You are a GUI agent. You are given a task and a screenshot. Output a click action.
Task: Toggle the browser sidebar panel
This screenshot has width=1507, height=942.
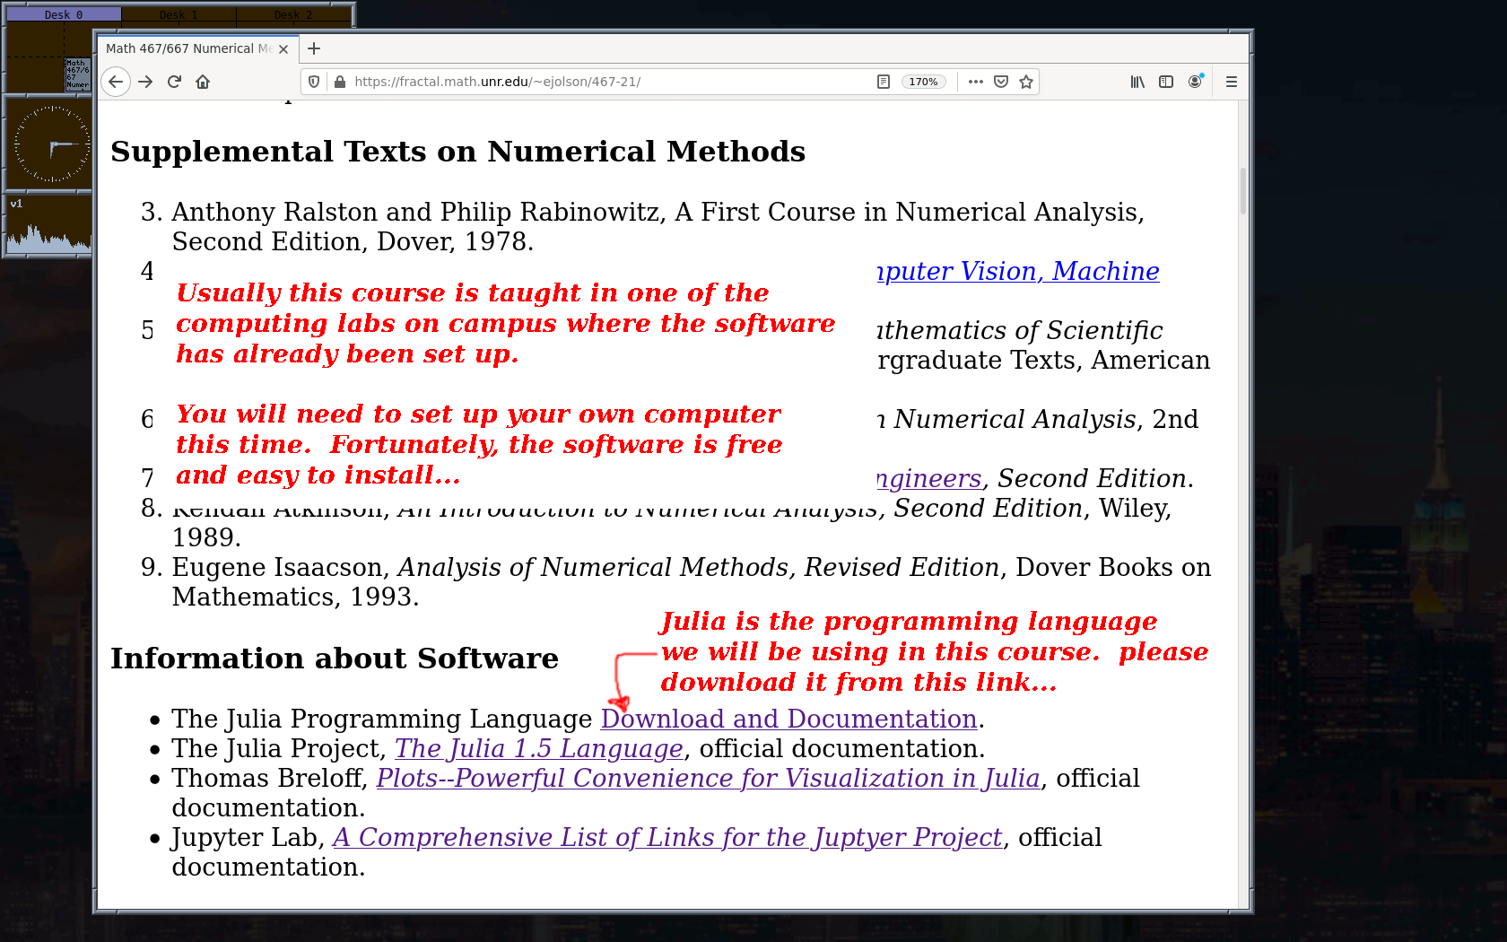pos(1166,82)
